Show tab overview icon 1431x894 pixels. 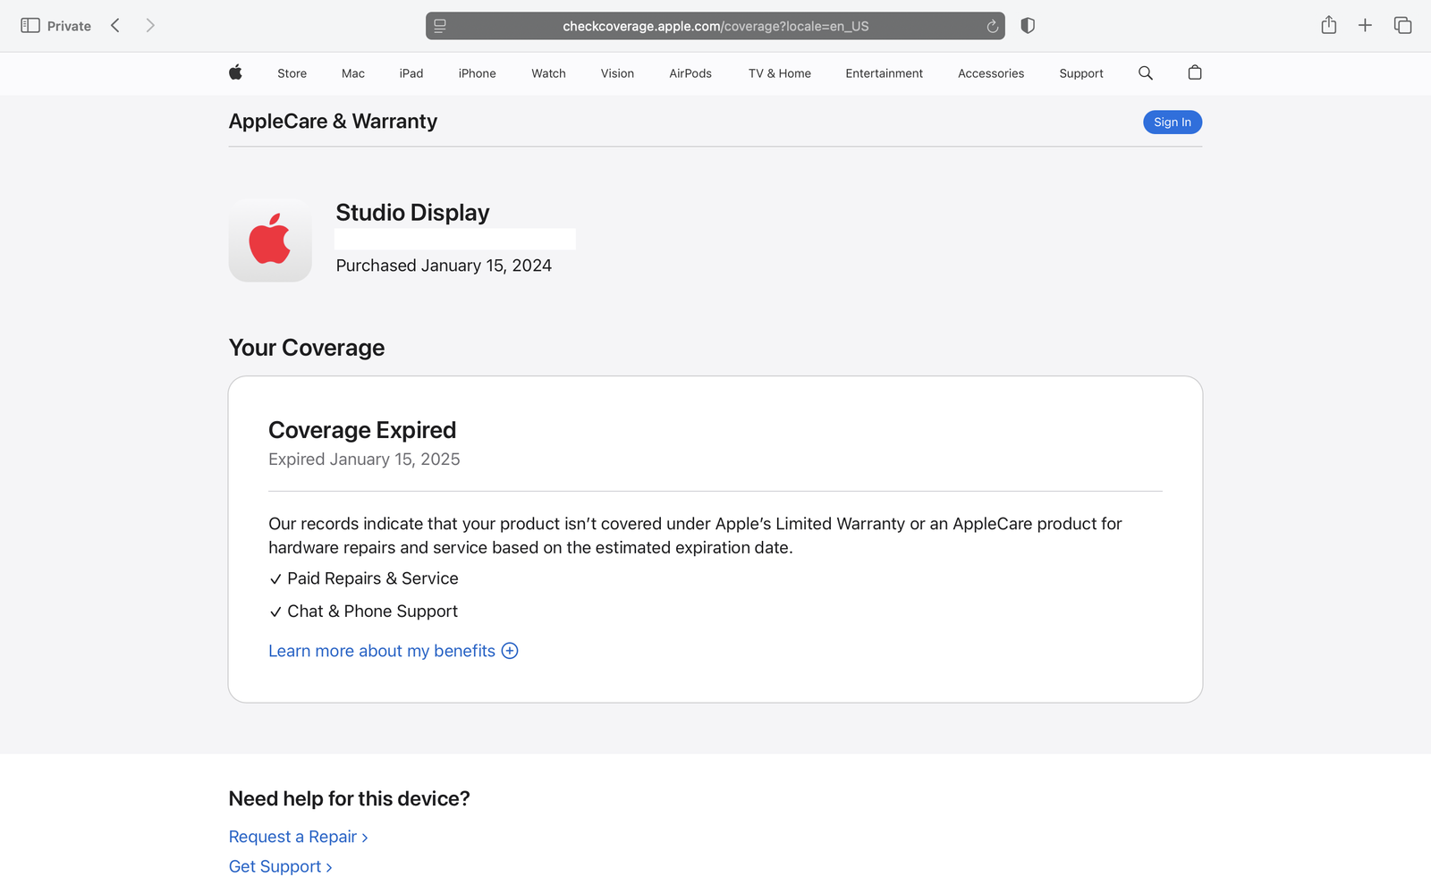(x=1402, y=26)
